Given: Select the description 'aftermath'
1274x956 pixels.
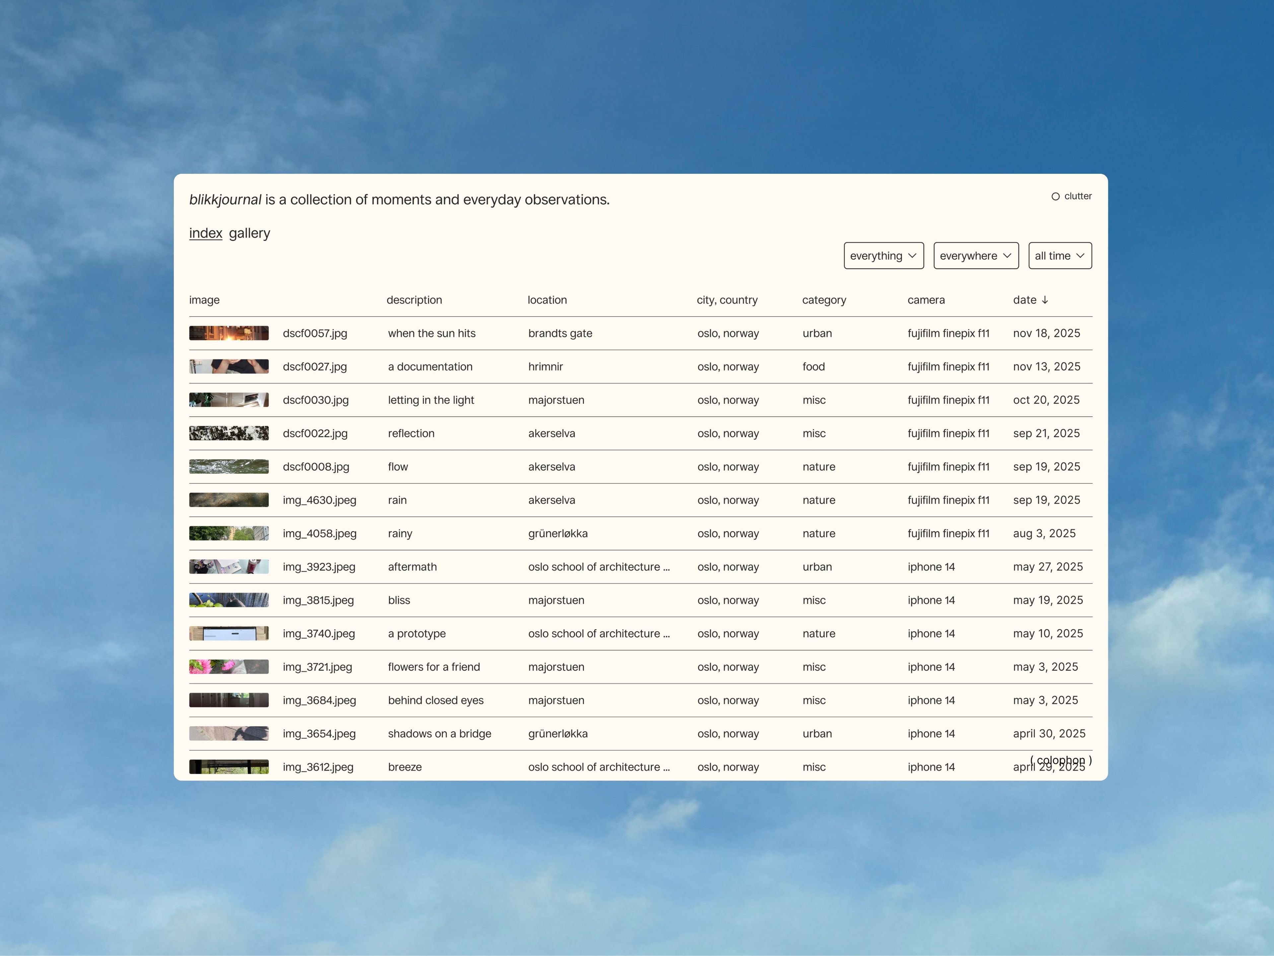Looking at the screenshot, I should [412, 567].
